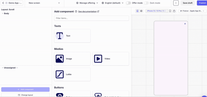Switch to TV preview icon
The image size is (207, 97).
pyautogui.click(x=174, y=11)
